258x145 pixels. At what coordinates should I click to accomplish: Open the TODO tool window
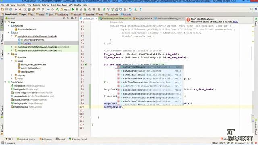9,139
